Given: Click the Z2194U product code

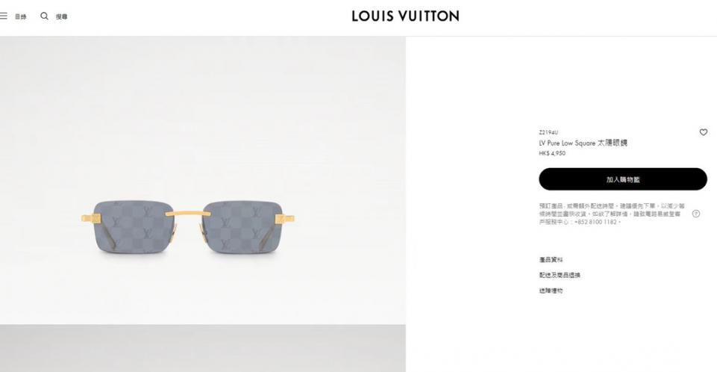Looking at the screenshot, I should 548,132.
